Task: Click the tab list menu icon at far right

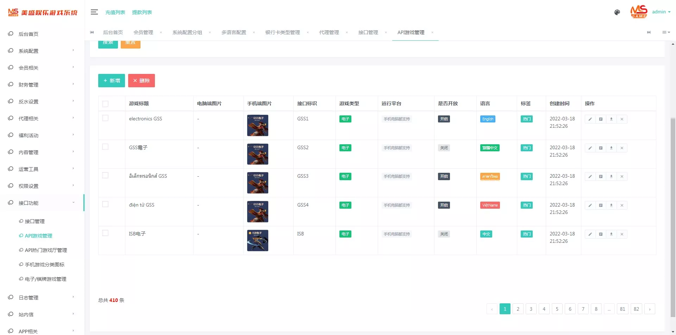Action: click(666, 32)
